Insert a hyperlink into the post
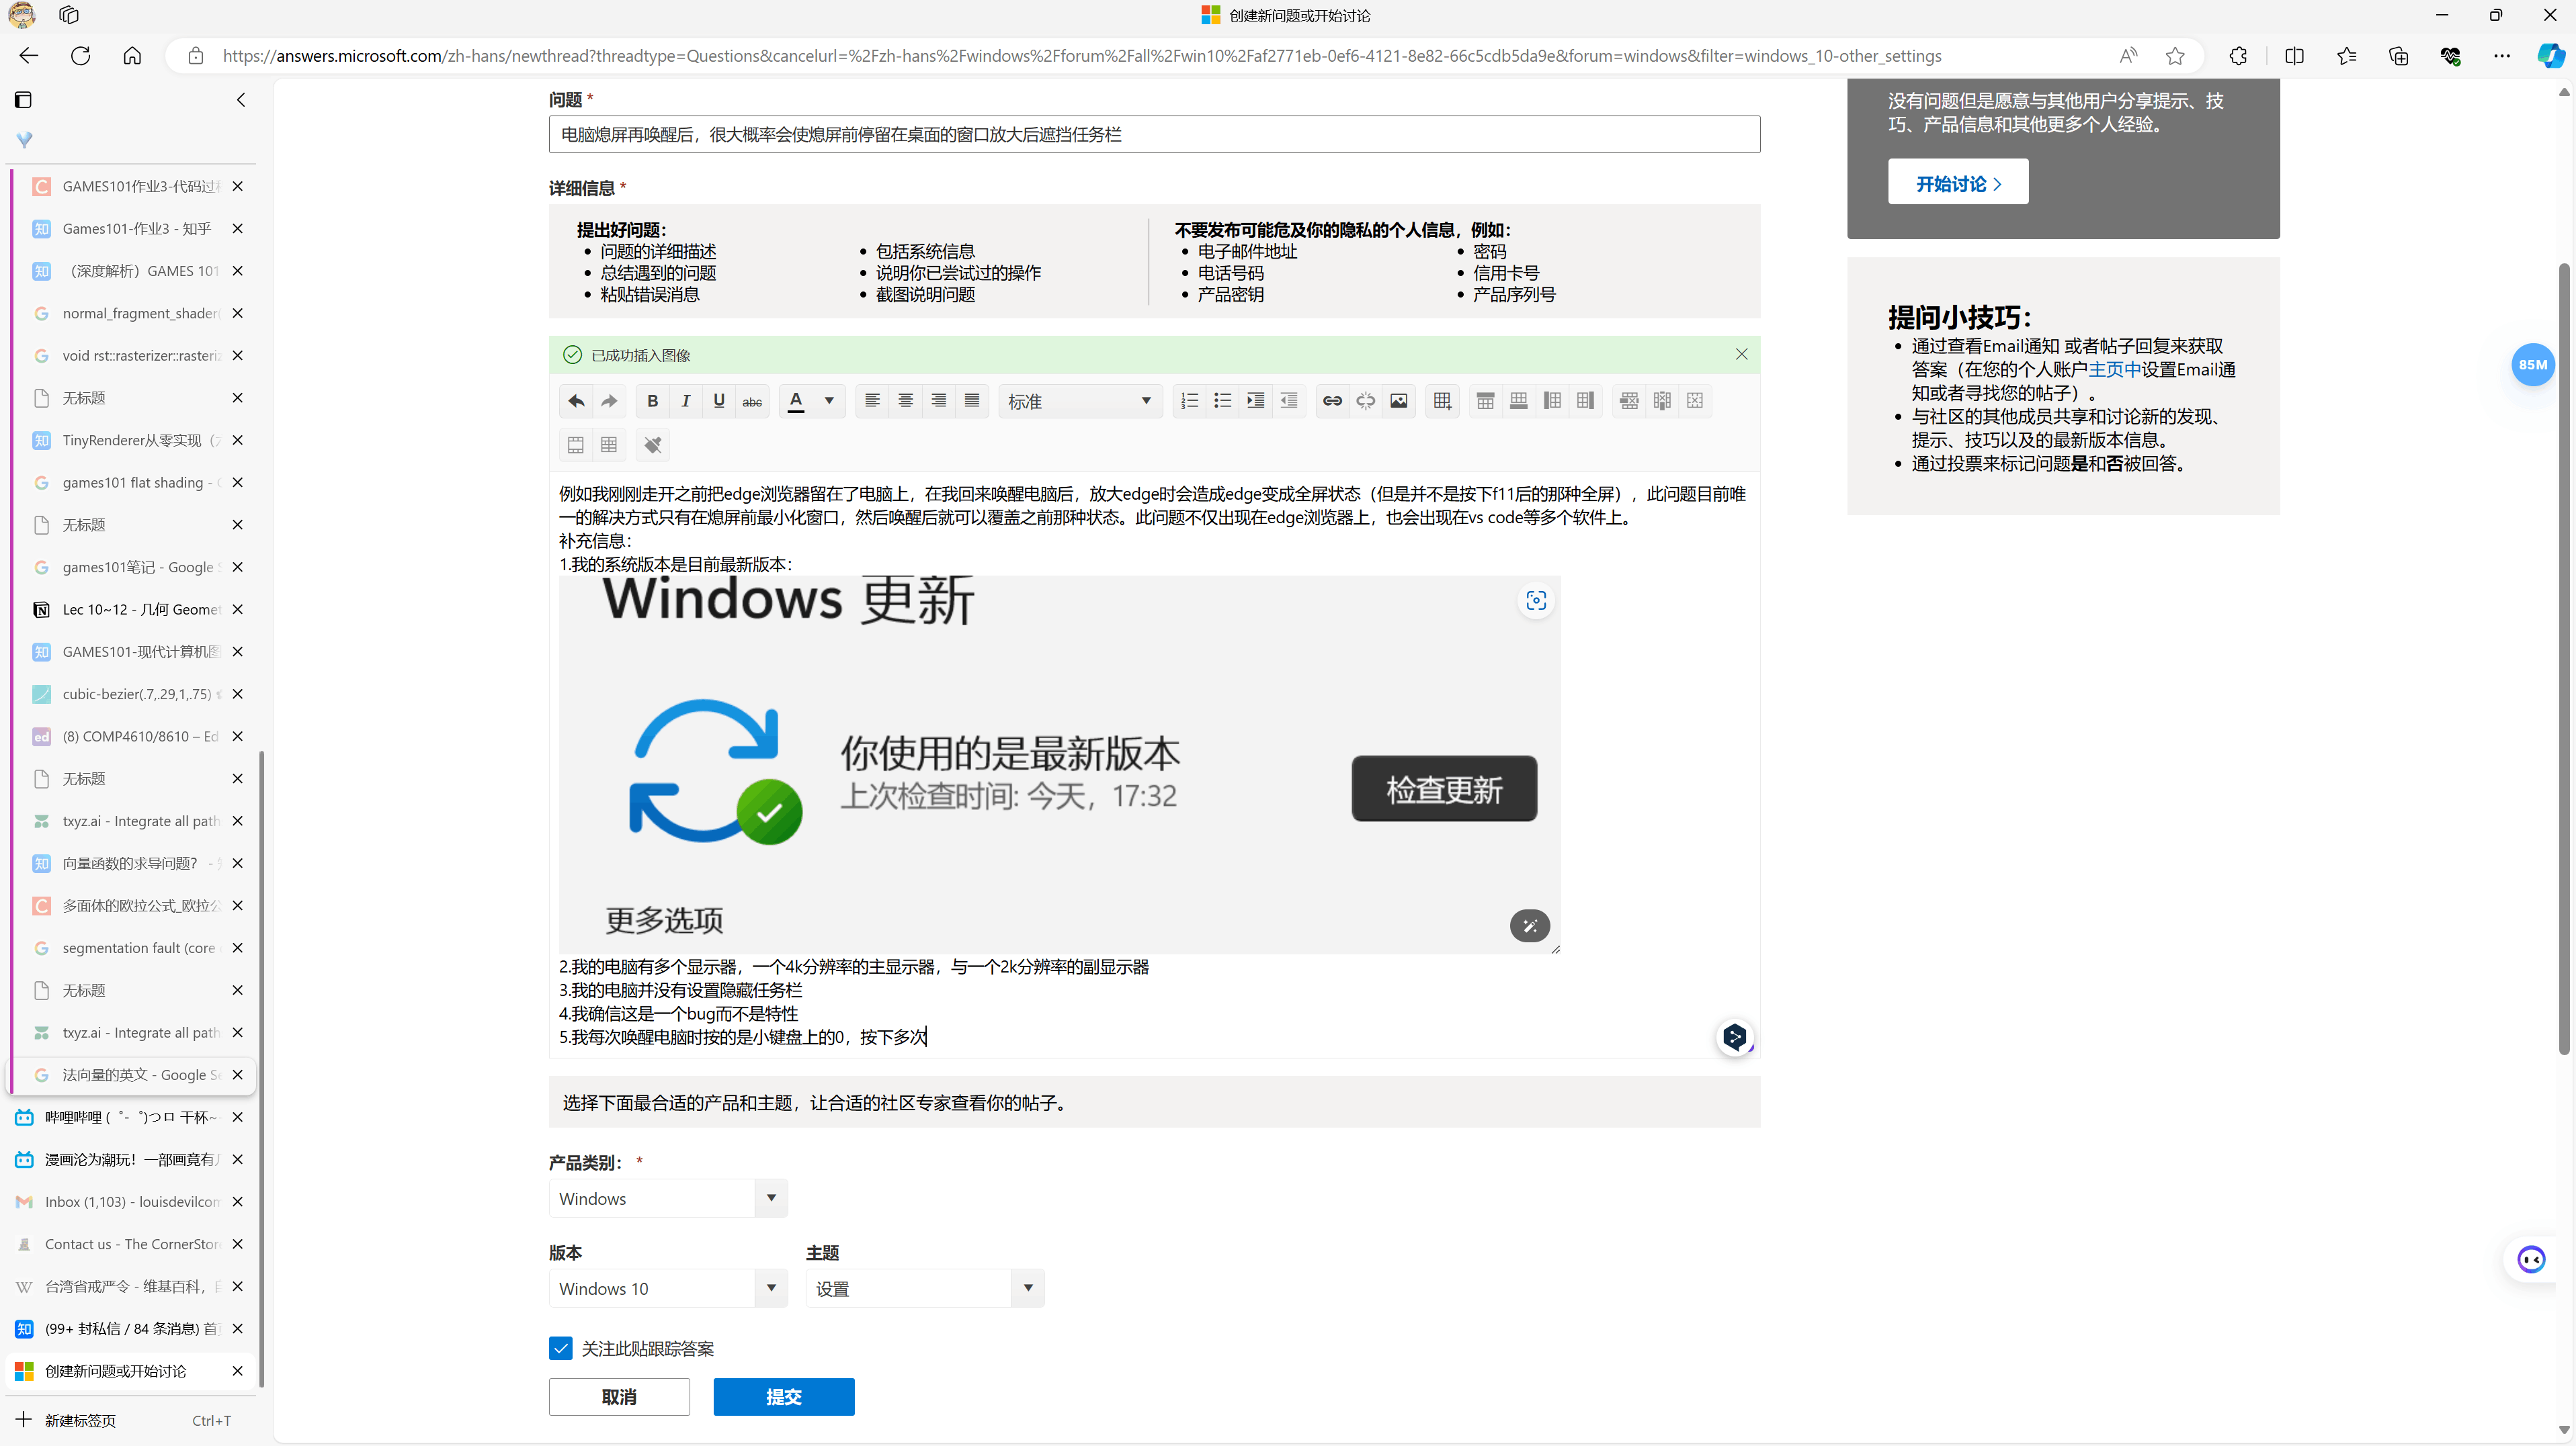Image resolution: width=2576 pixels, height=1446 pixels. [1332, 401]
